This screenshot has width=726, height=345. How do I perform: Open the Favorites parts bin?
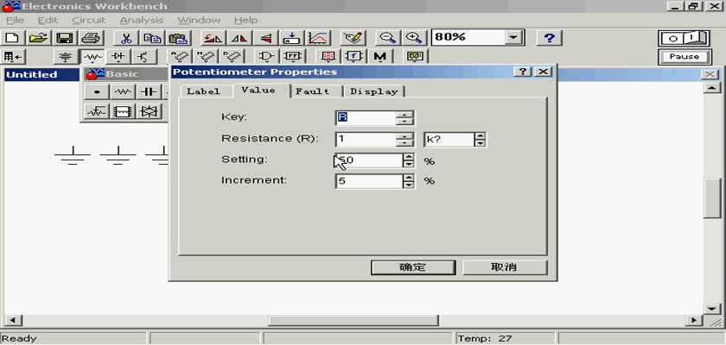pyautogui.click(x=13, y=57)
